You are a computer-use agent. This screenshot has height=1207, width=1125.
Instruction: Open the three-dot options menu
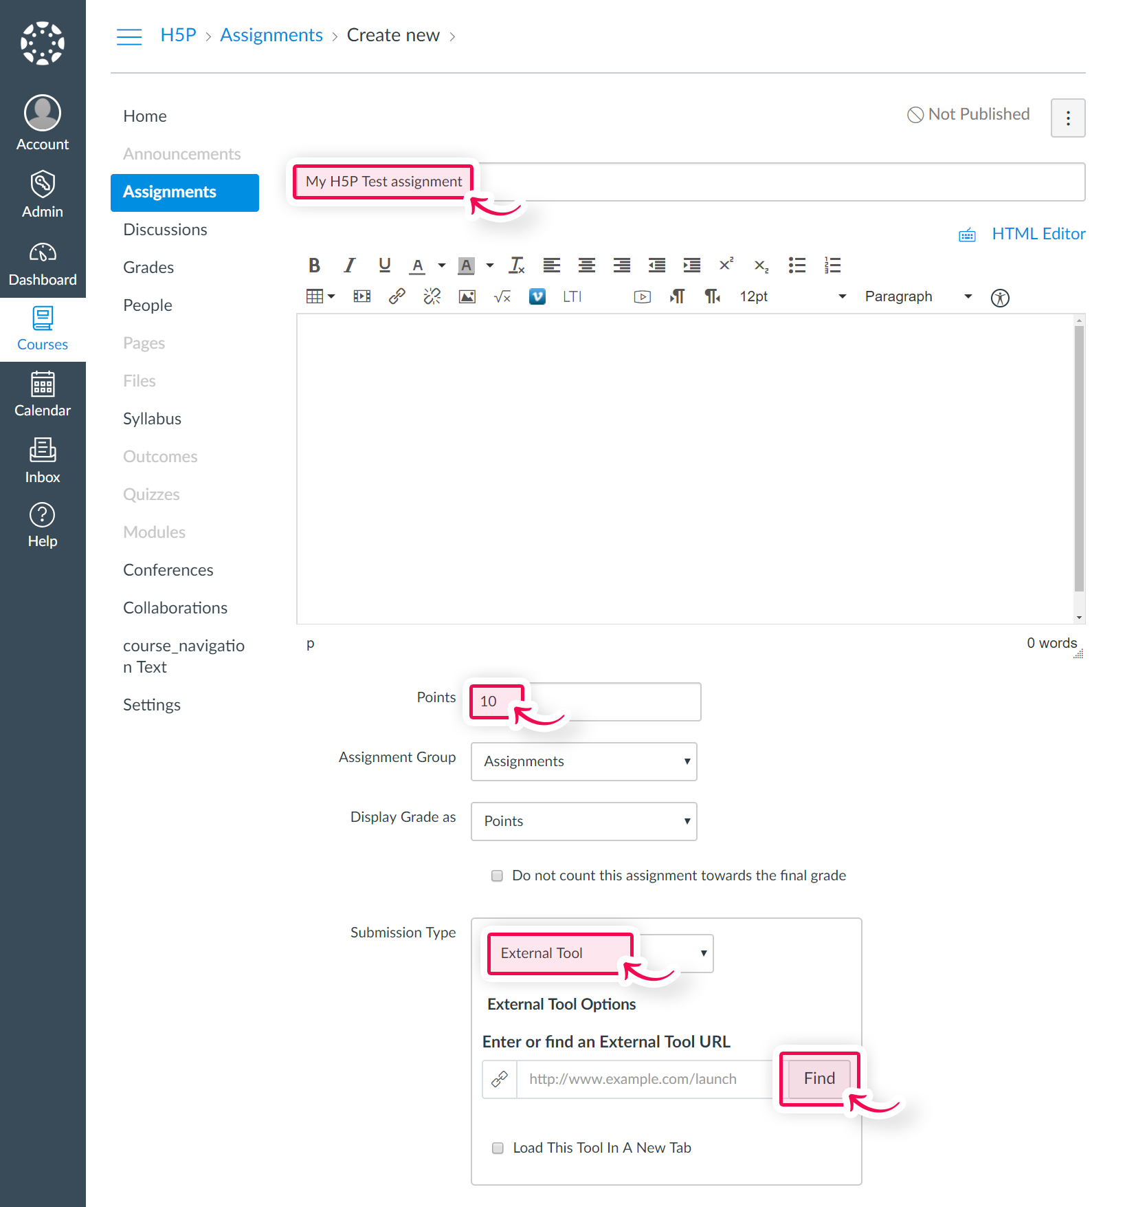pyautogui.click(x=1068, y=118)
